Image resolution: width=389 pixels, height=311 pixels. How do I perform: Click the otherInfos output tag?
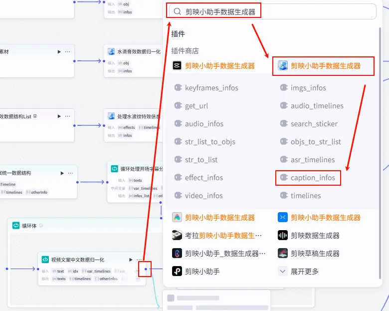[x=106, y=279]
